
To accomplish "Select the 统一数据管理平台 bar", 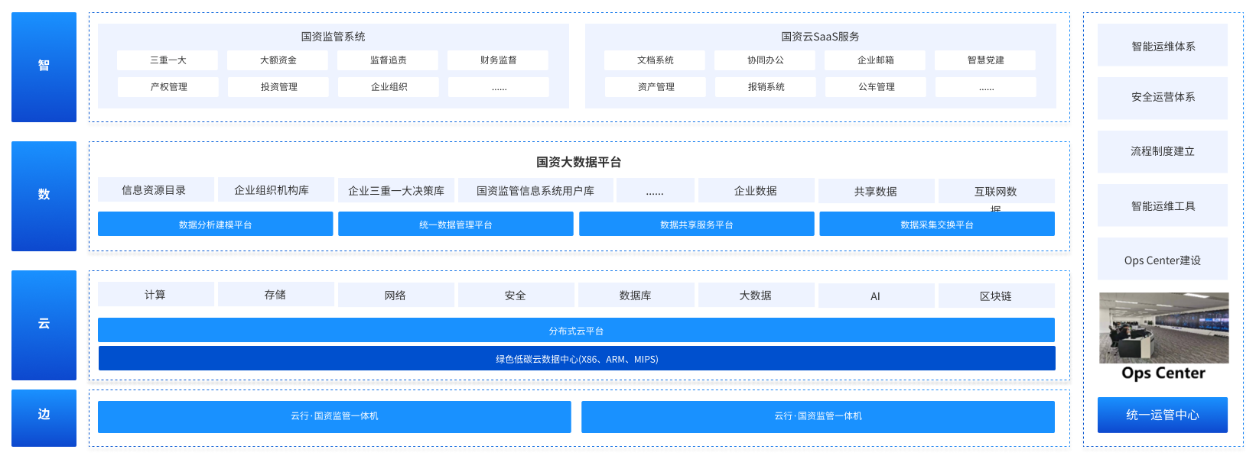I will [455, 225].
